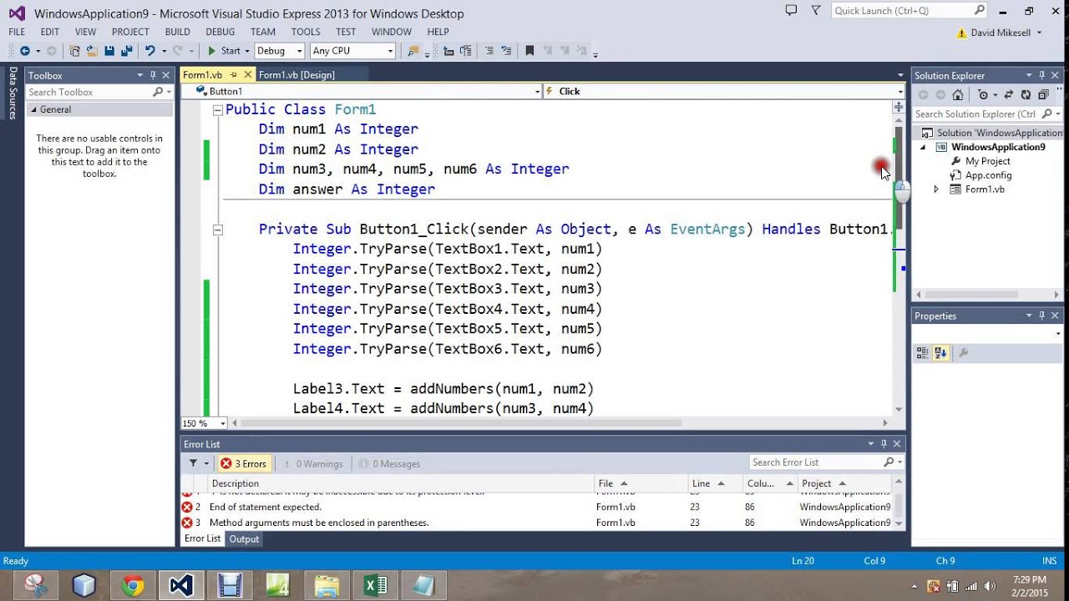Click the Error List filter funnel icon

pyautogui.click(x=193, y=463)
